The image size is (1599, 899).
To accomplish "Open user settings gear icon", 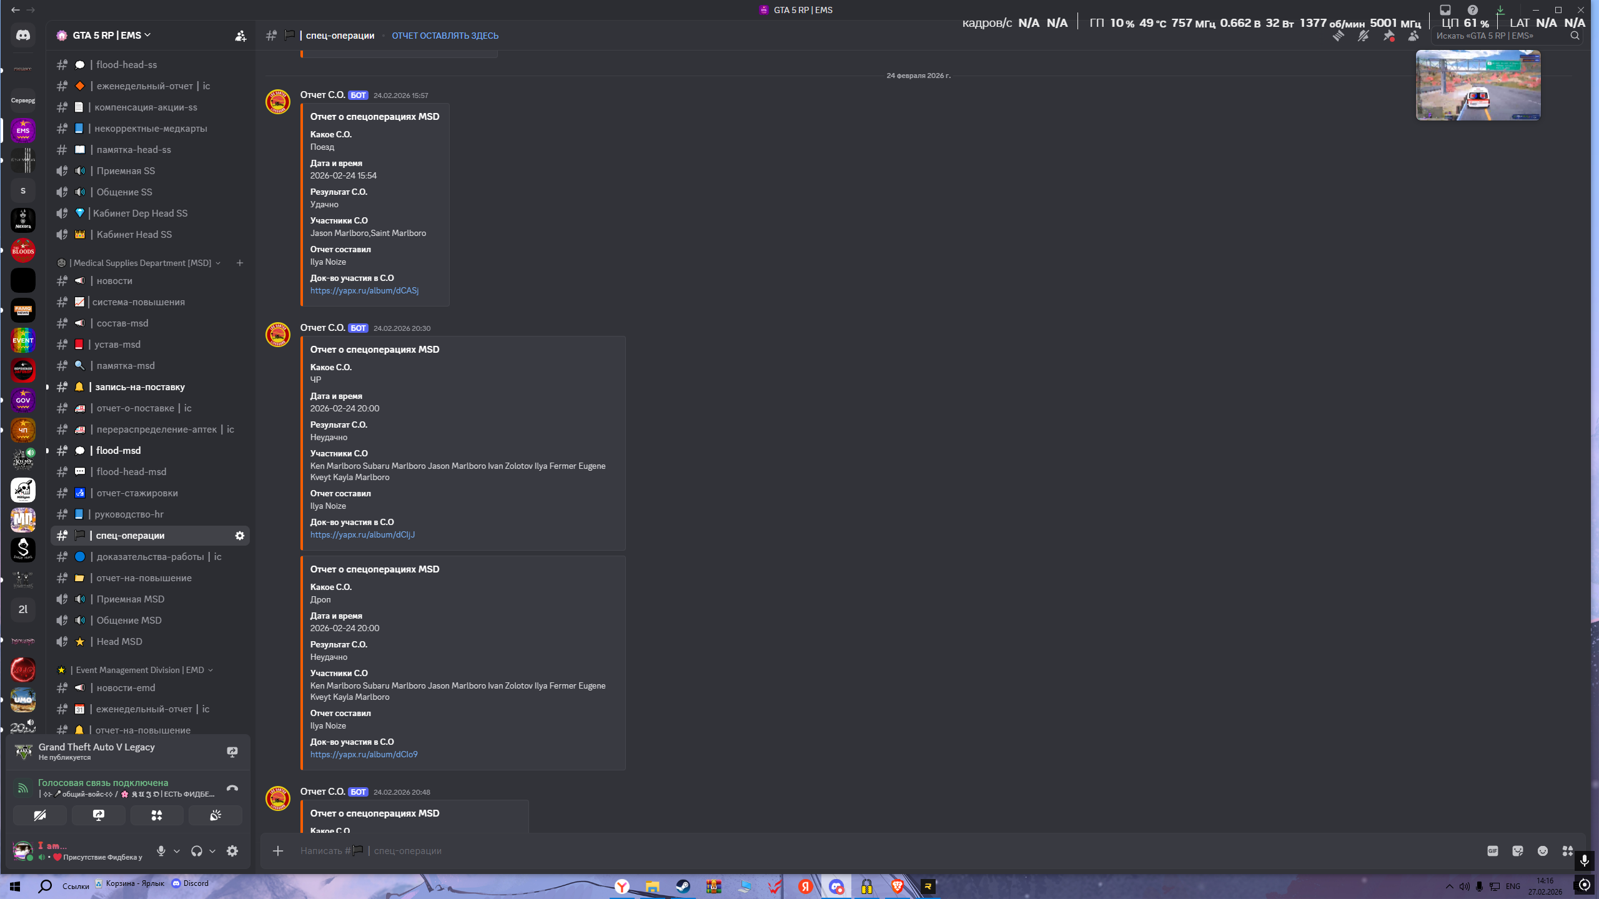I will tap(232, 851).
